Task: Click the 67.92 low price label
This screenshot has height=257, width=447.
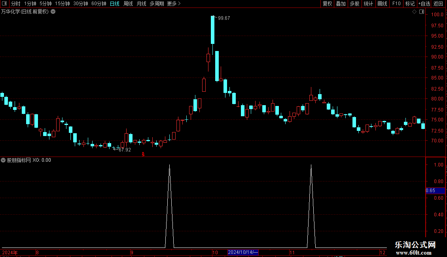Action: point(125,150)
